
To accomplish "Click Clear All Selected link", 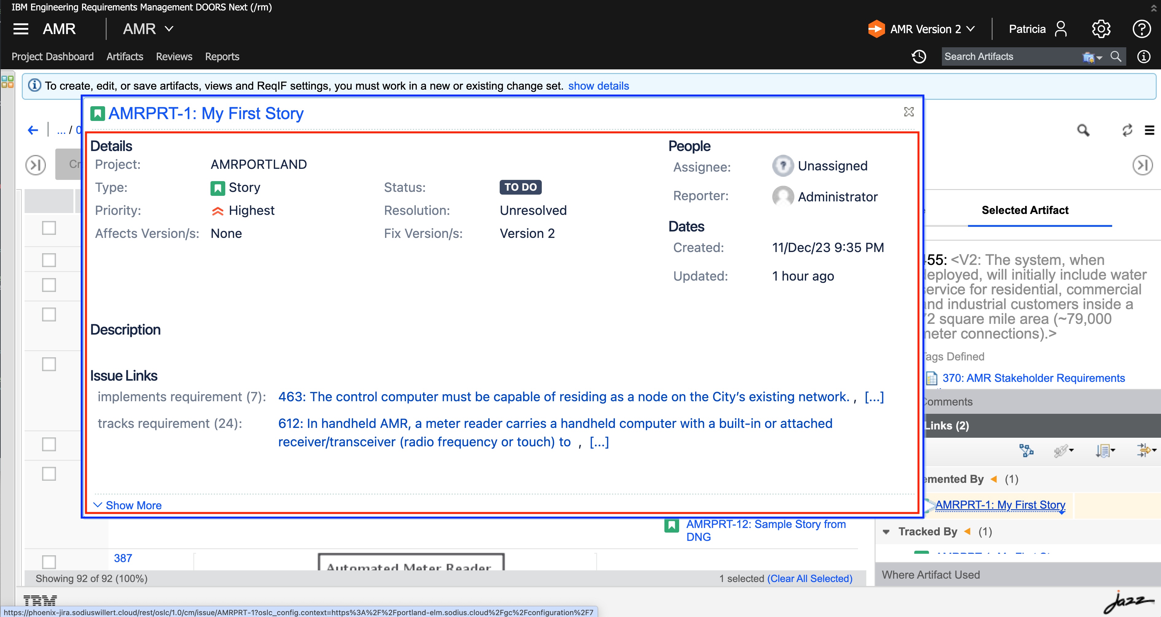I will 810,578.
